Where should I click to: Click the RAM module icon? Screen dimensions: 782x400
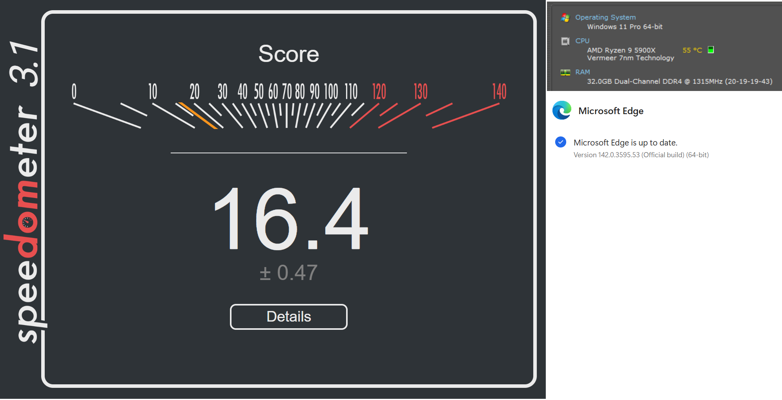point(565,72)
